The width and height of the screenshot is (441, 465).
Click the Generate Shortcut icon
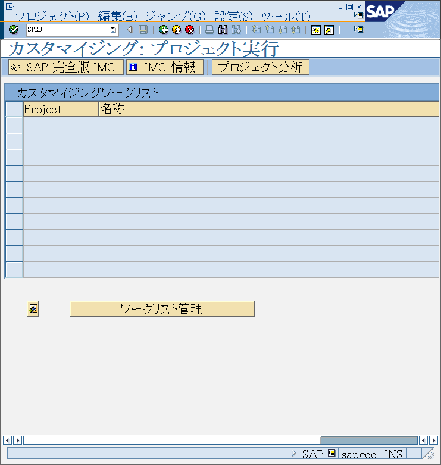pos(329,30)
